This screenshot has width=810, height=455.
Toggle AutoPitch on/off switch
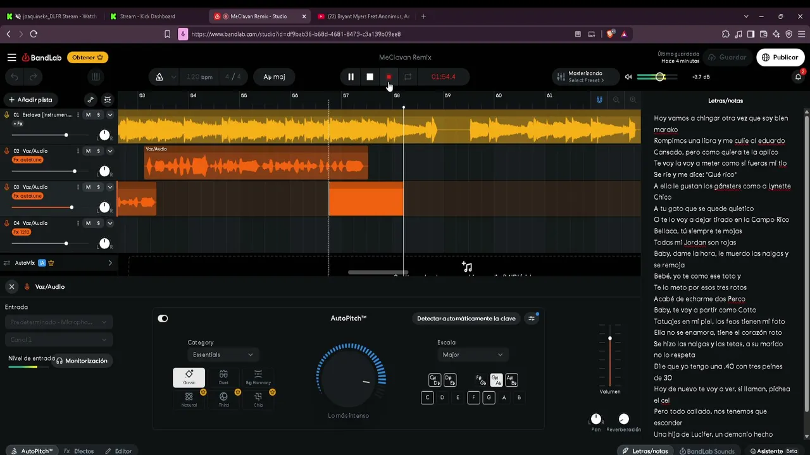click(163, 318)
